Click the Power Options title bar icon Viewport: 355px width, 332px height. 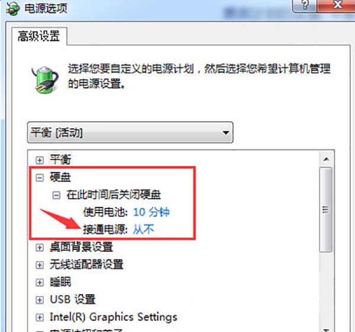point(12,8)
